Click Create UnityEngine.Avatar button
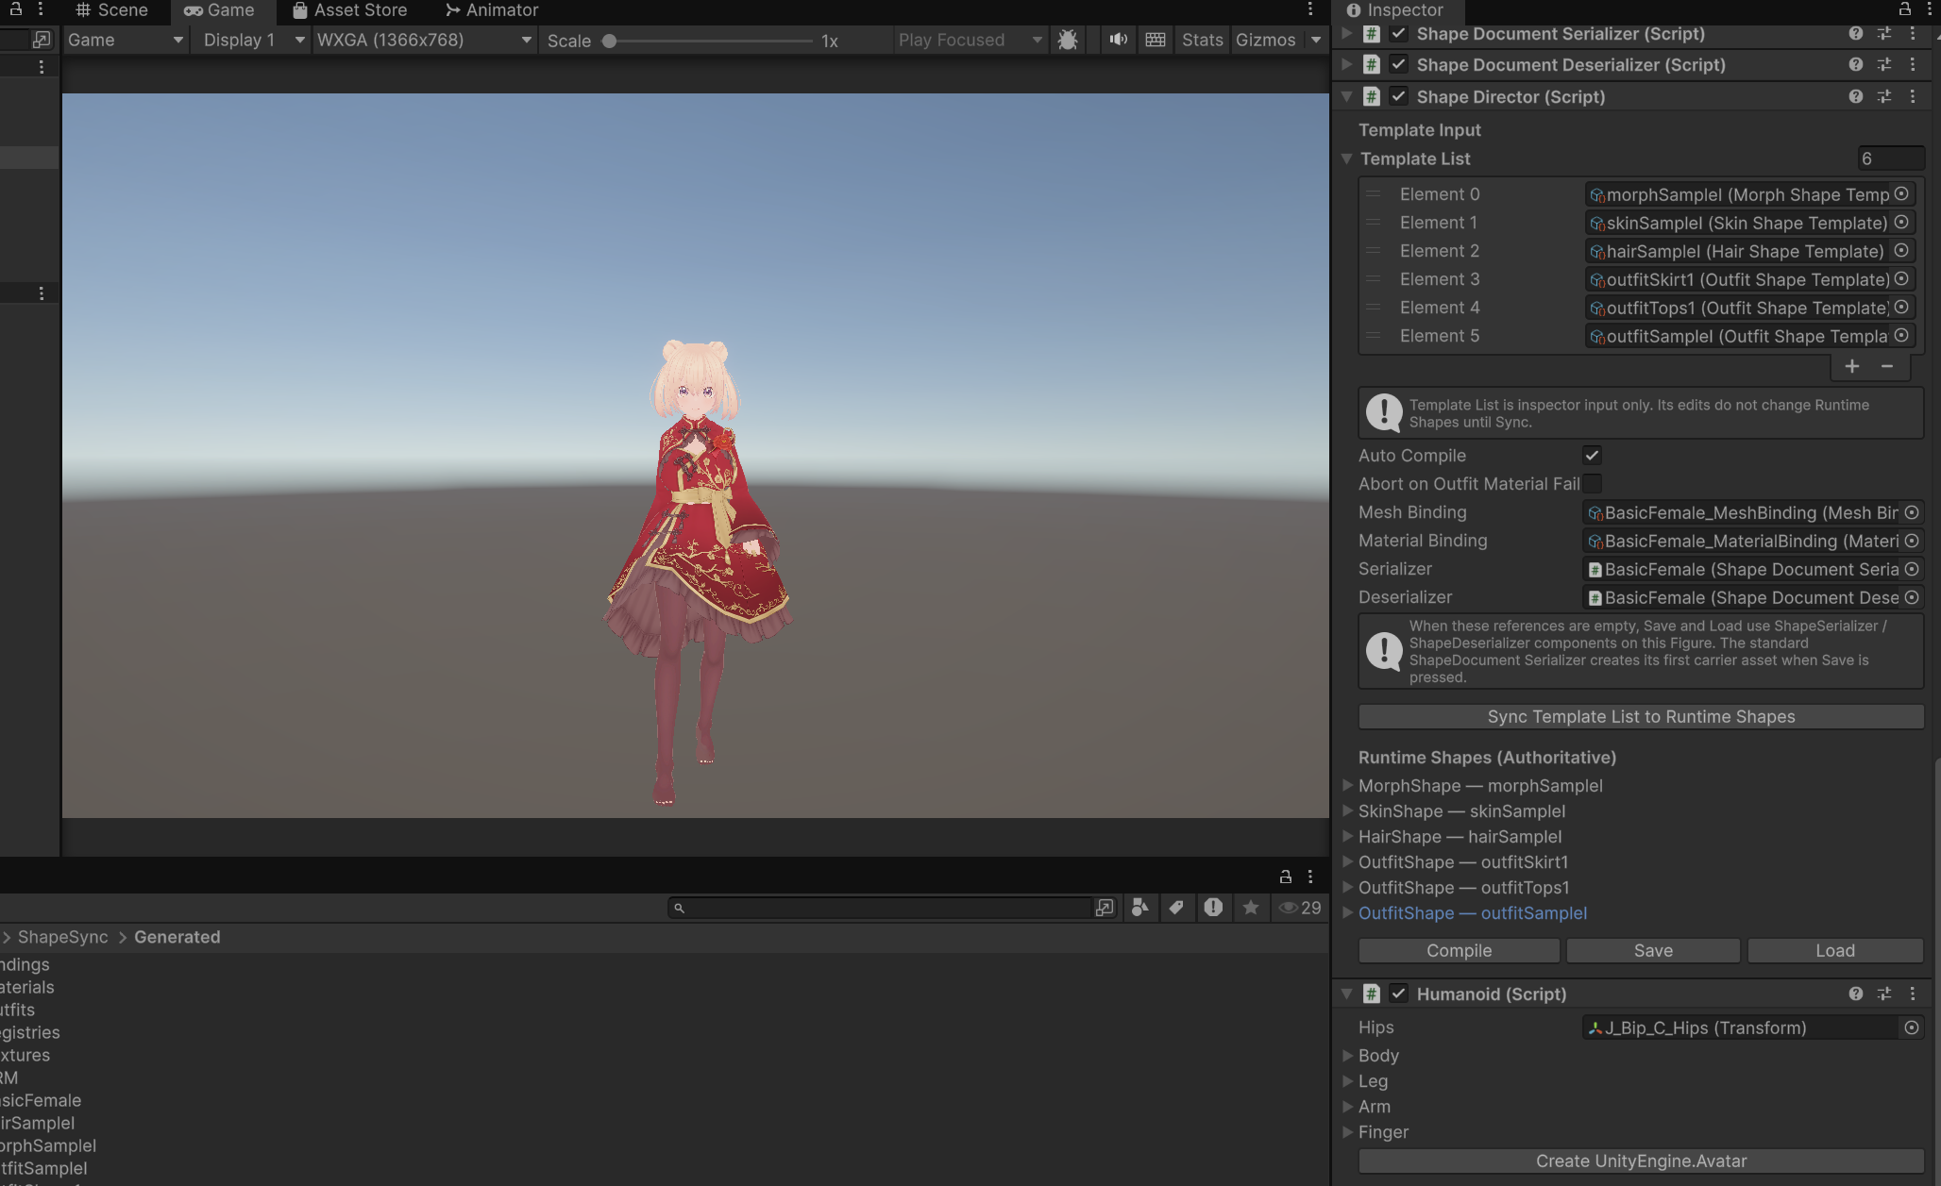This screenshot has height=1186, width=1941. (1641, 1161)
